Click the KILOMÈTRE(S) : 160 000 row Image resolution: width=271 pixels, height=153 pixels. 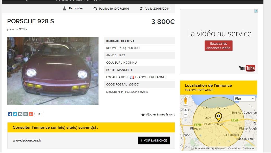click(x=139, y=48)
